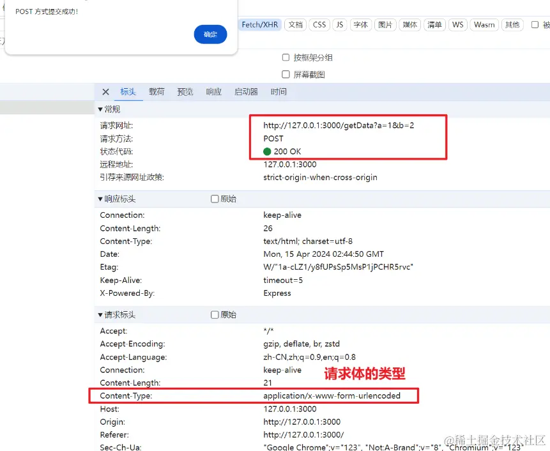Viewport: 550px width, 451px height.
Task: Click application/x-www-form-urlencoded value
Action: point(332,396)
